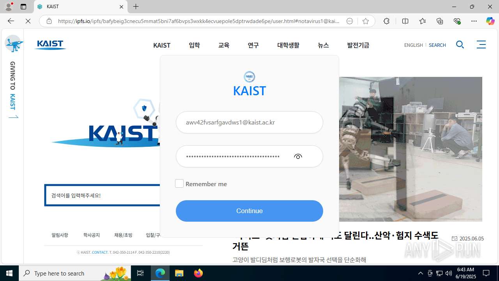Open the 입학 menu
This screenshot has width=499, height=281.
click(194, 45)
